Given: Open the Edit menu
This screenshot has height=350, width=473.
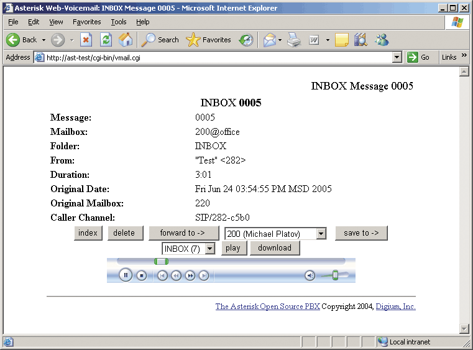Looking at the screenshot, I should (34, 22).
